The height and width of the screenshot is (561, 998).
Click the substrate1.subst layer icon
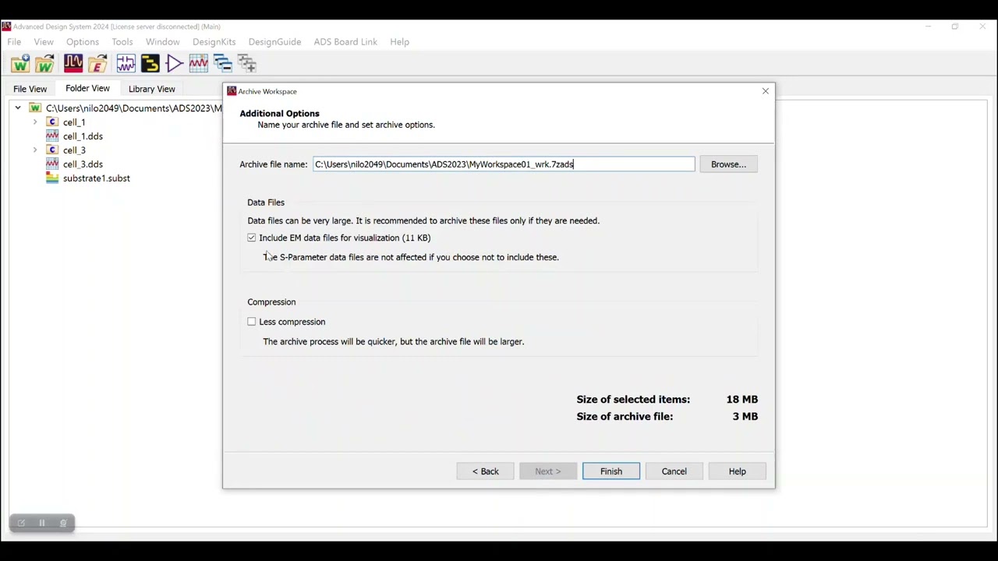pyautogui.click(x=52, y=178)
